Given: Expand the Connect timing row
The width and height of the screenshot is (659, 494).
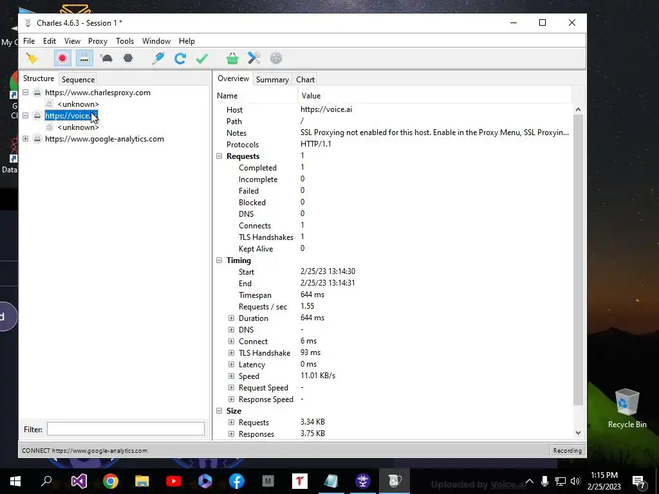Looking at the screenshot, I should pos(231,341).
